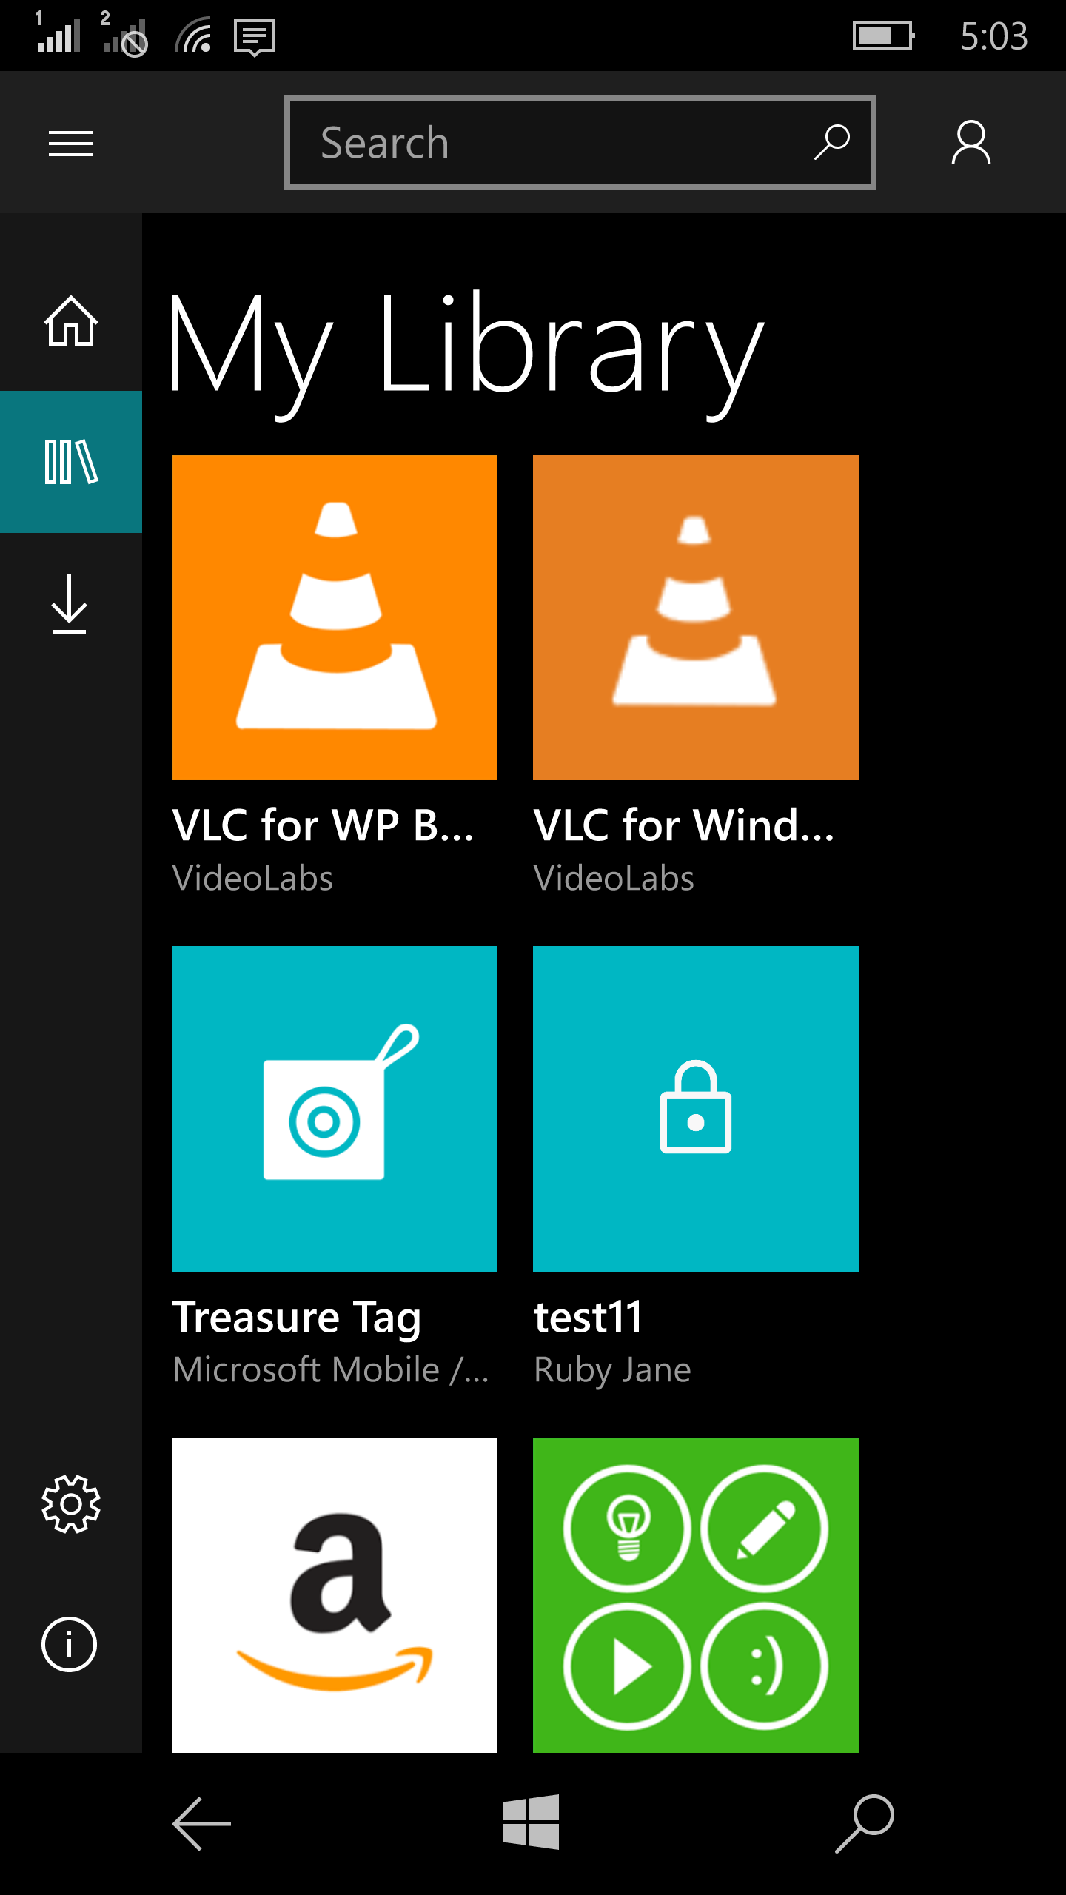Open Settings gear in sidebar
1066x1895 pixels.
71,1503
